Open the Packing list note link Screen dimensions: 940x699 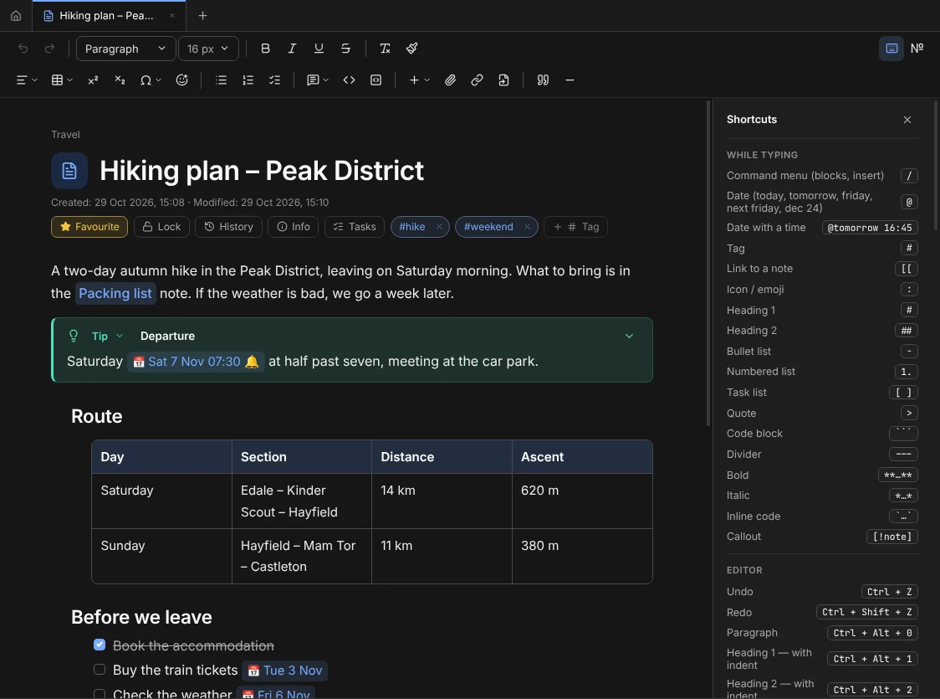pyautogui.click(x=115, y=293)
